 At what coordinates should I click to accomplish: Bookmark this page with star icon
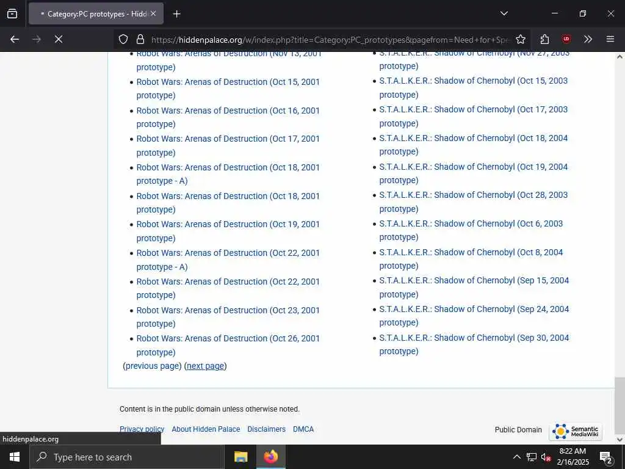(521, 39)
